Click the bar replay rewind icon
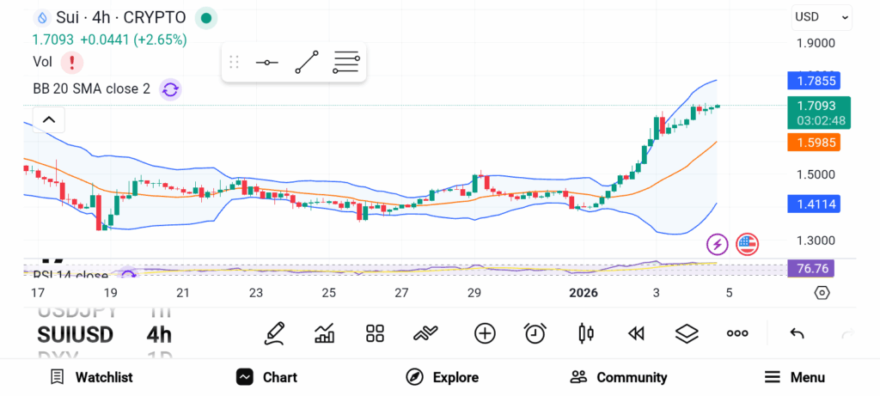Viewport: 880px width, 396px height. coord(636,333)
